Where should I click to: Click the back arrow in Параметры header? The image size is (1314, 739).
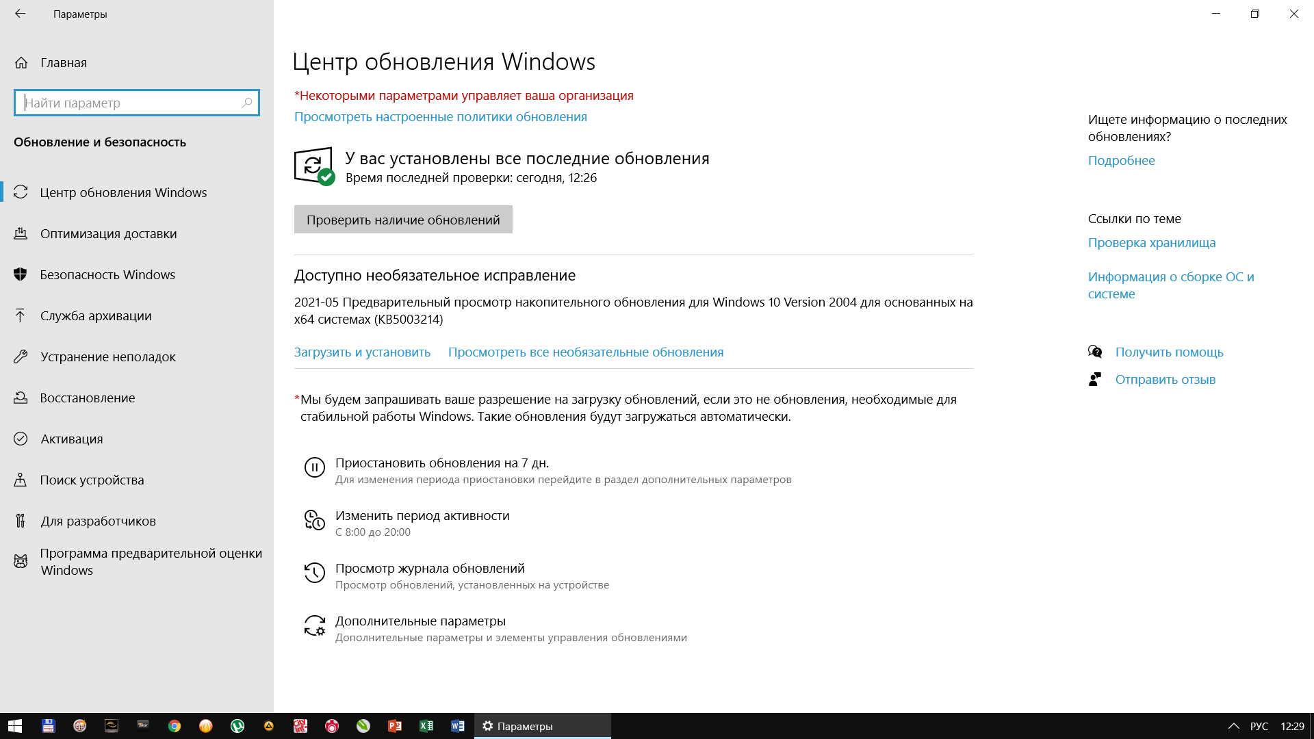click(20, 14)
